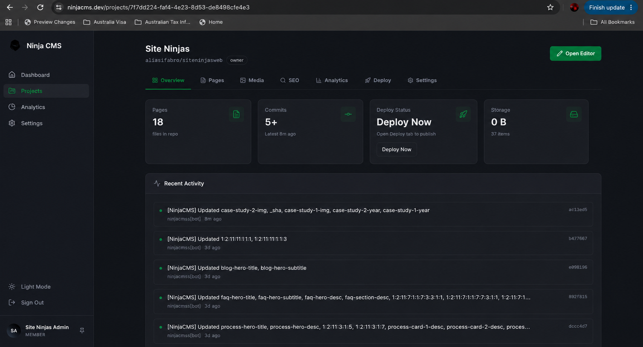
Task: Click the browser back arrow
Action: click(x=10, y=8)
